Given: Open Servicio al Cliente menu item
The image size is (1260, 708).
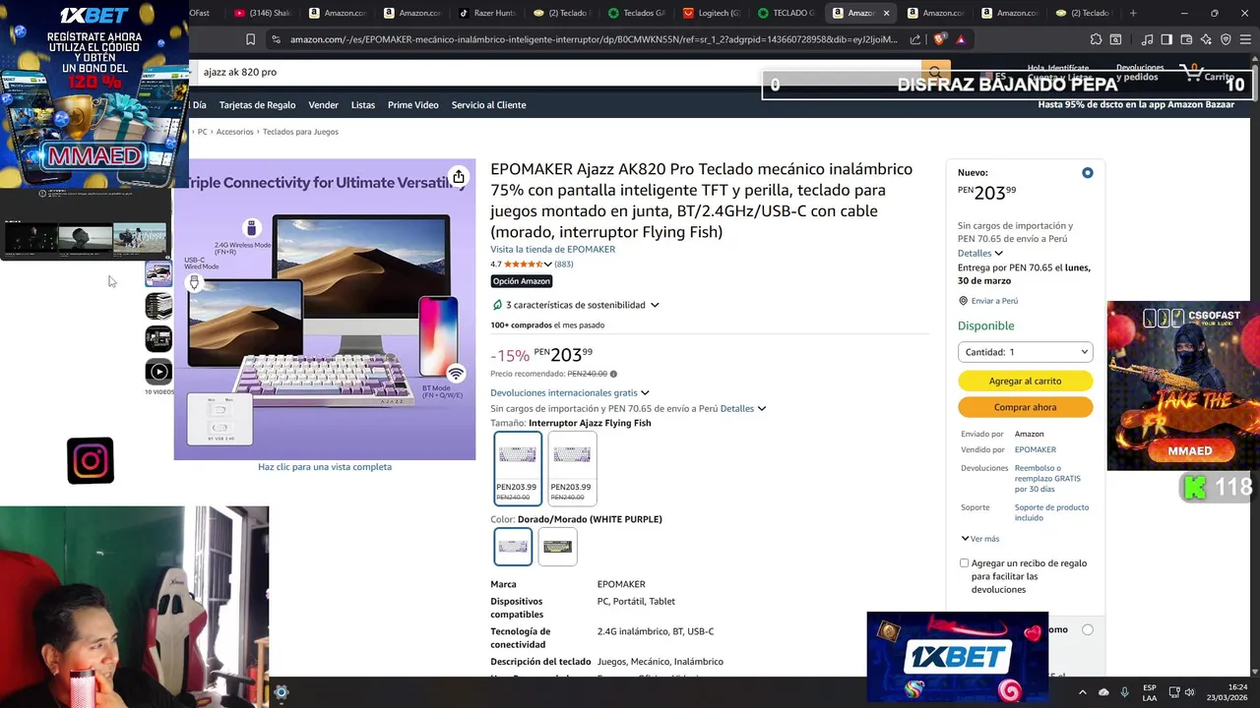Looking at the screenshot, I should (x=488, y=105).
